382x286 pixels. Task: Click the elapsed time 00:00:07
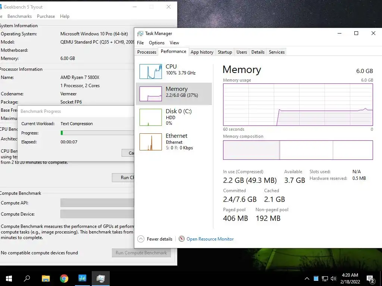point(69,142)
